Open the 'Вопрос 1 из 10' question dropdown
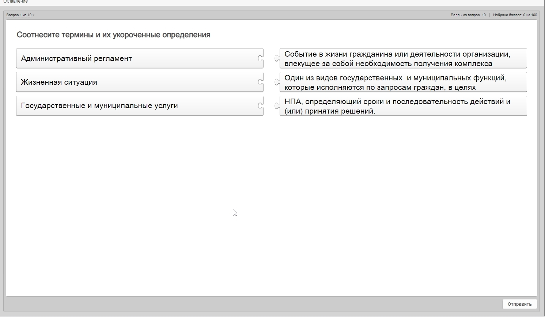Viewport: 545px width, 317px height. tap(20, 15)
